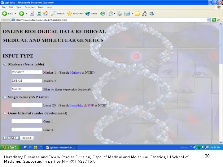
Task: Click the Marker 2 input field
Action: coord(27,81)
